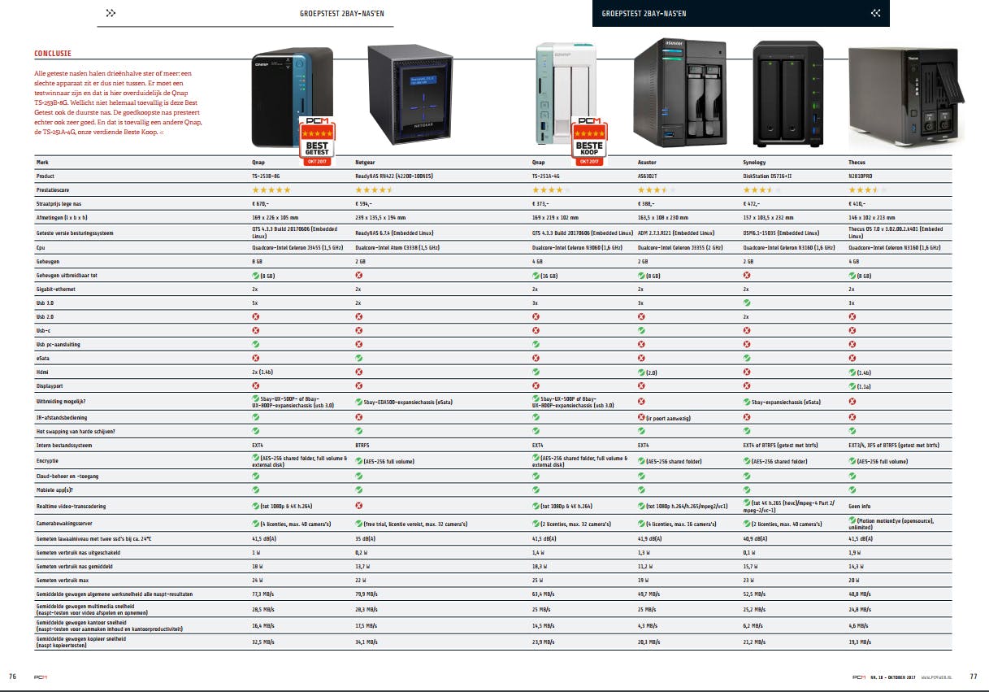Click Thecus green check in Hot swapping row

[x=852, y=431]
